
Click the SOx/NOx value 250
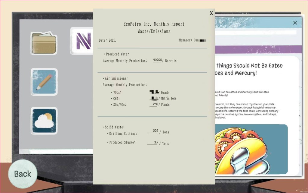[155, 104]
